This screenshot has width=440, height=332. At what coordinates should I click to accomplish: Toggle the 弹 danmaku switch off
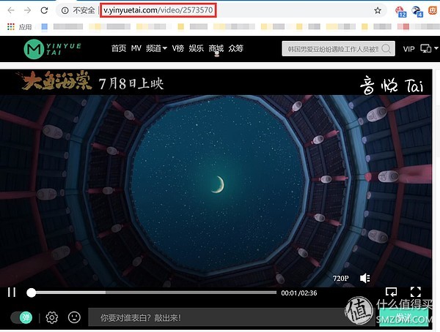point(21,317)
